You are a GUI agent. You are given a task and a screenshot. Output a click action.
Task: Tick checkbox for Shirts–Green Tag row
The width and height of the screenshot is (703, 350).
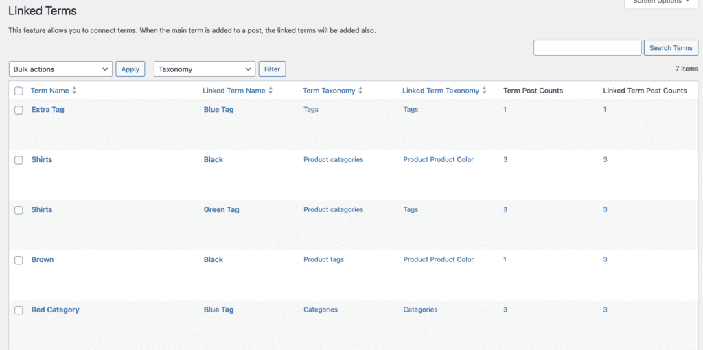tap(19, 210)
